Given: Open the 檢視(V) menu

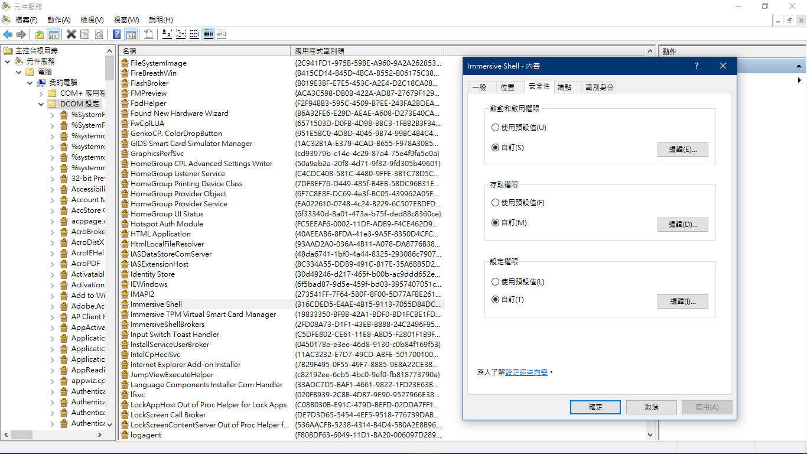Looking at the screenshot, I should (92, 20).
